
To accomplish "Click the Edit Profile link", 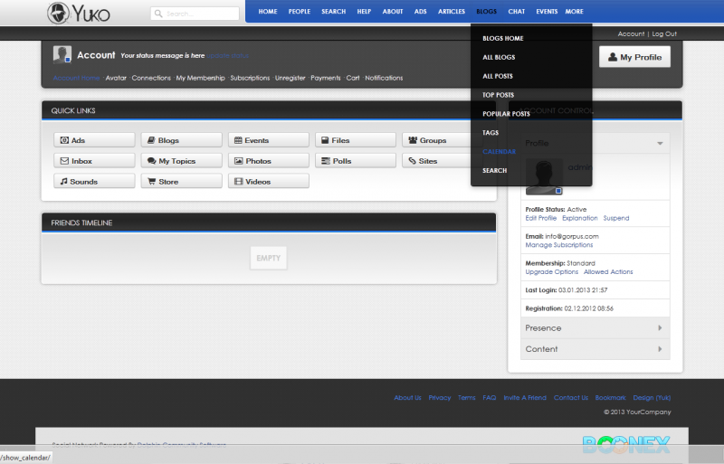I will pos(540,218).
